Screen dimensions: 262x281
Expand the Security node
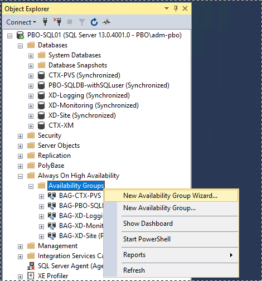coord(20,136)
